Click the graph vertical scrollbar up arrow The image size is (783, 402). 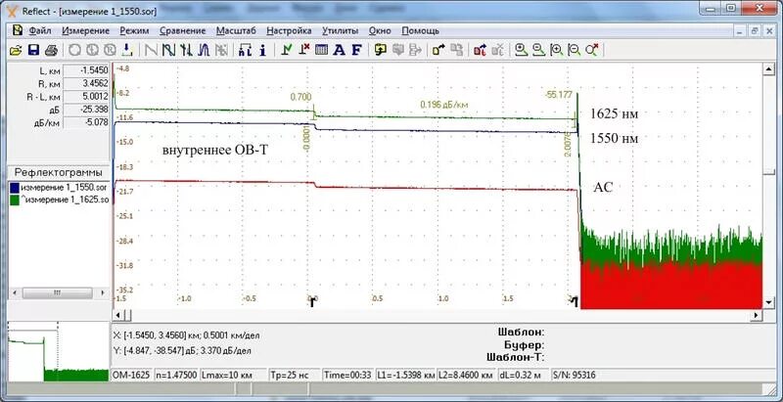(x=768, y=70)
